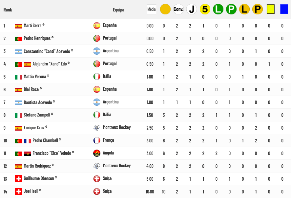Click the Angola team crest icon
291x199 pixels.
(96, 153)
